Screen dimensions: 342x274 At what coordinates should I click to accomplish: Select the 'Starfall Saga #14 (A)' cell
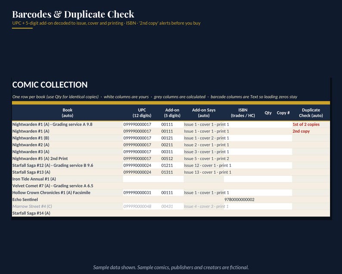[67, 213]
